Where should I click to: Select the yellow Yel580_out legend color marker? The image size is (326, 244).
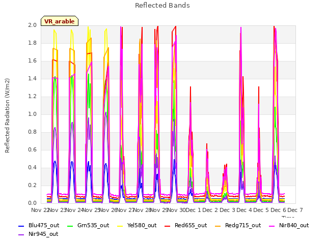[x=120, y=226]
